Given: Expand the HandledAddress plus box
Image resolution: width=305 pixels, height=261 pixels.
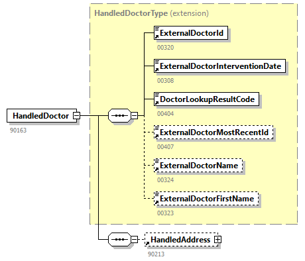Looking at the screenshot, I should coord(217,240).
